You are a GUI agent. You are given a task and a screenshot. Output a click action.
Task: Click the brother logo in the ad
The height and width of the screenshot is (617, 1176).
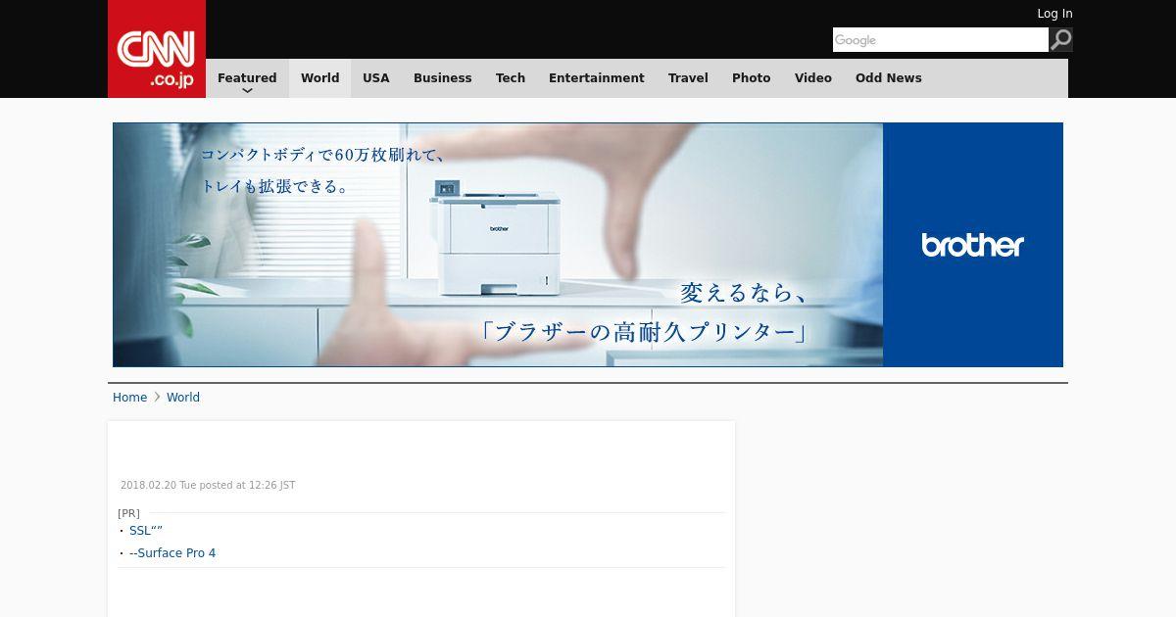click(x=972, y=245)
